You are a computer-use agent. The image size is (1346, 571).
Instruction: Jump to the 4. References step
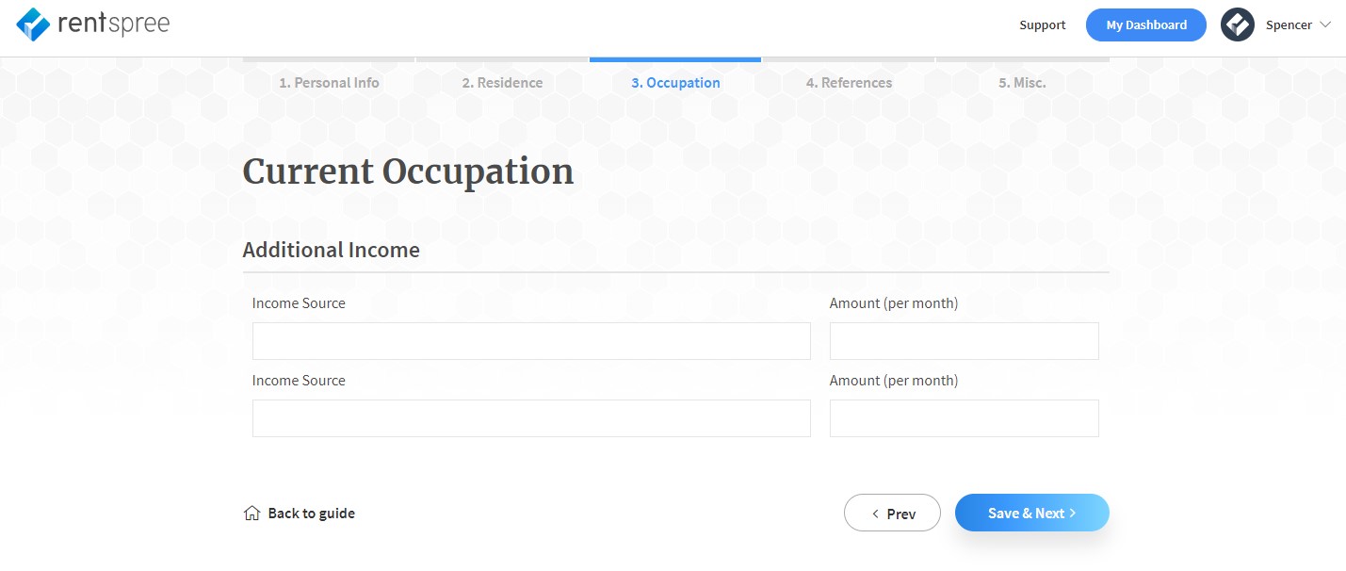coord(849,82)
